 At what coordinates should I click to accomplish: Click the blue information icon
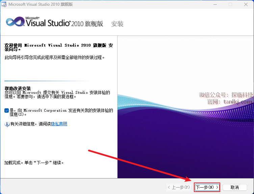pyautogui.click(x=7, y=124)
